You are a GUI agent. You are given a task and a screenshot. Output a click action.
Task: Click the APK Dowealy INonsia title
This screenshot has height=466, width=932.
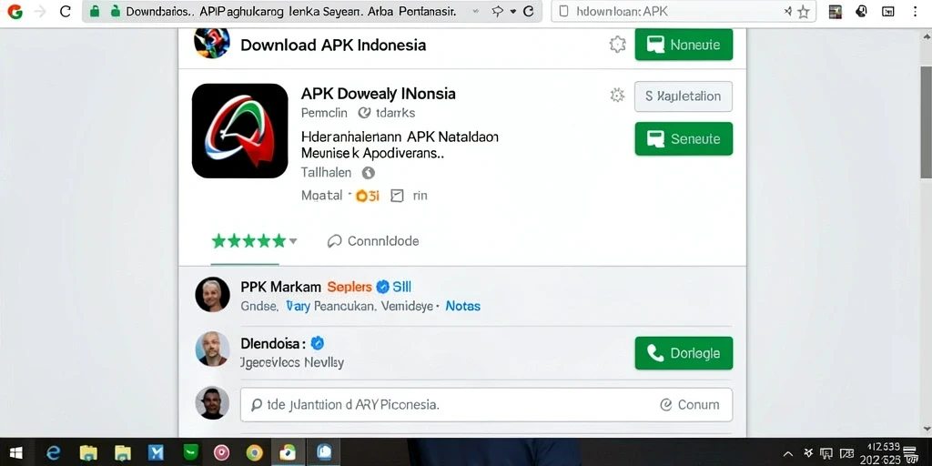378,94
